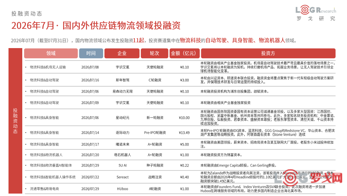The height and width of the screenshot is (196, 347).
Task: Click the 物流科技&机场无人运输 cell
Action: 48,67
